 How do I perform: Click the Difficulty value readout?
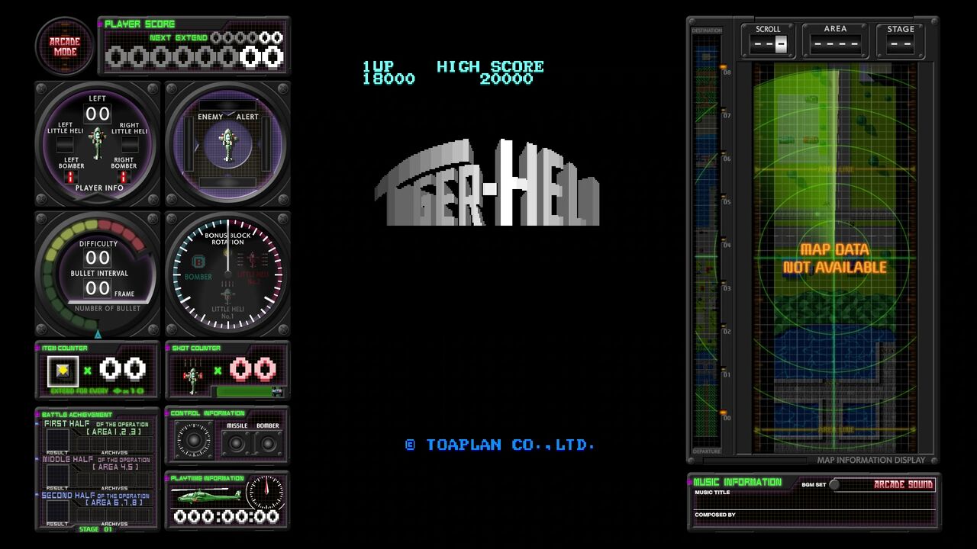[x=98, y=258]
